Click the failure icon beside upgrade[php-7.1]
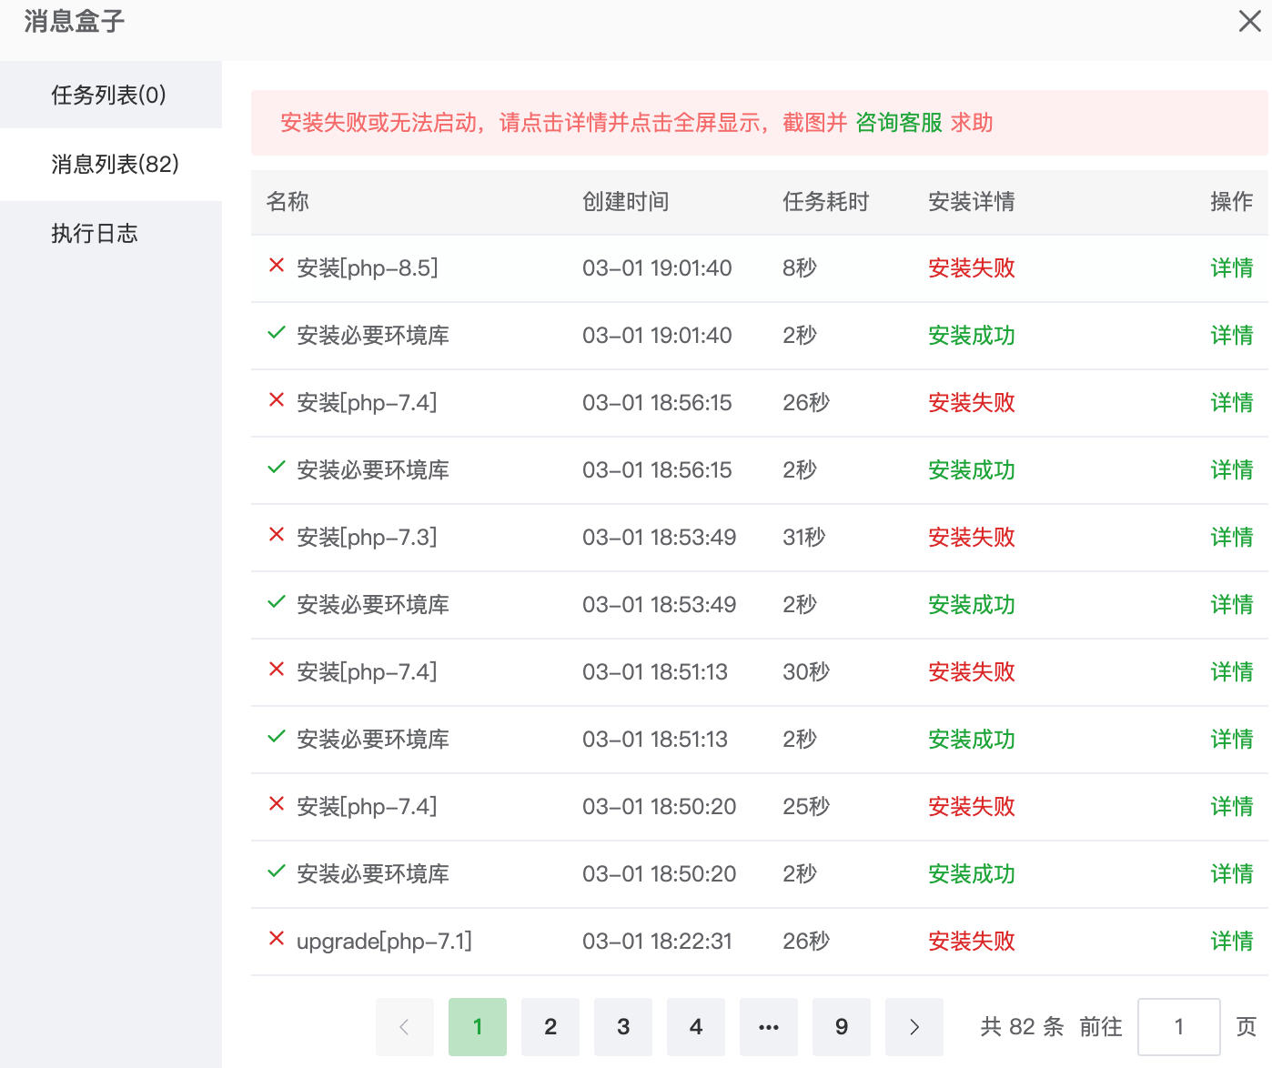The height and width of the screenshot is (1068, 1272). (277, 939)
